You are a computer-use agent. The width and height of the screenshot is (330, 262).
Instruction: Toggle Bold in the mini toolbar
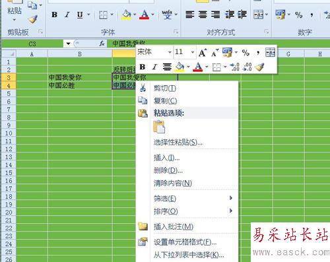coord(143,67)
